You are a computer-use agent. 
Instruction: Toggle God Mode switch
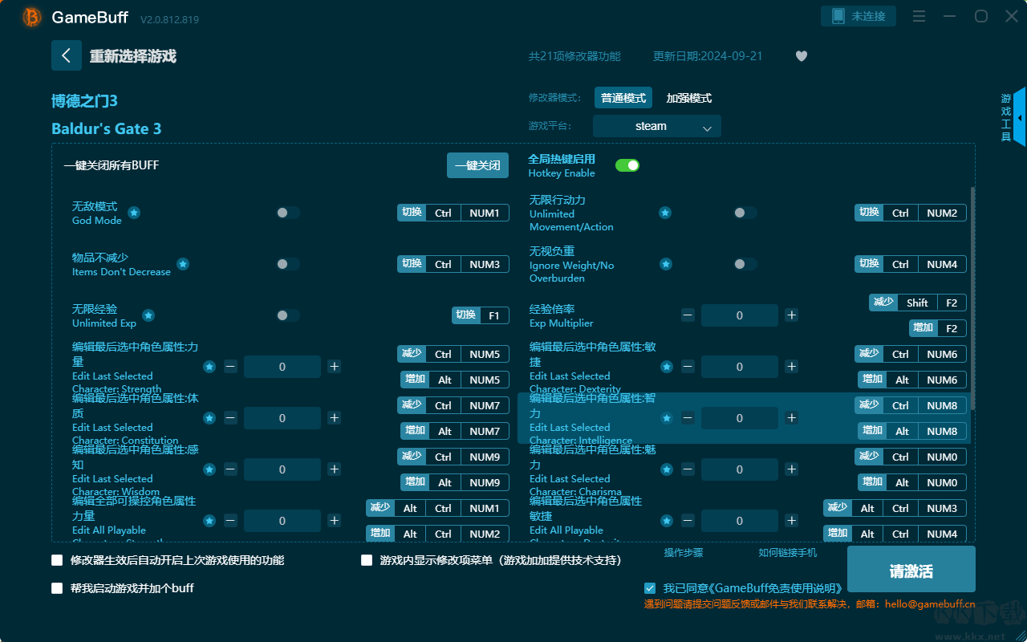pos(288,213)
